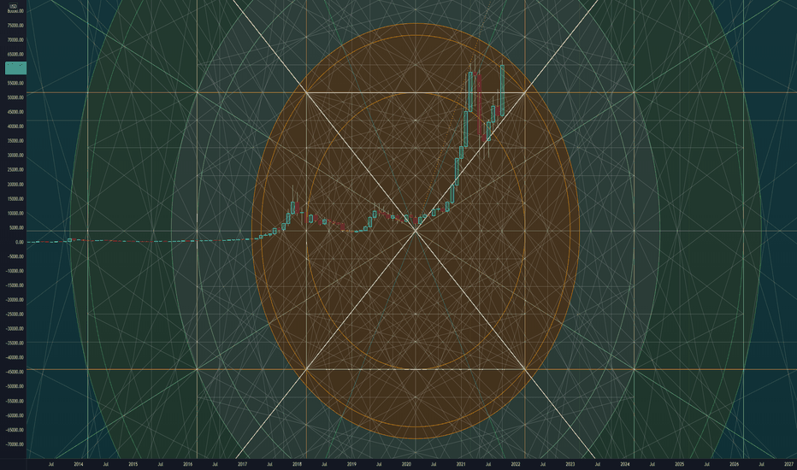The image size is (797, 470).
Task: Click the 75000.00 price axis label
Action: pyautogui.click(x=15, y=26)
